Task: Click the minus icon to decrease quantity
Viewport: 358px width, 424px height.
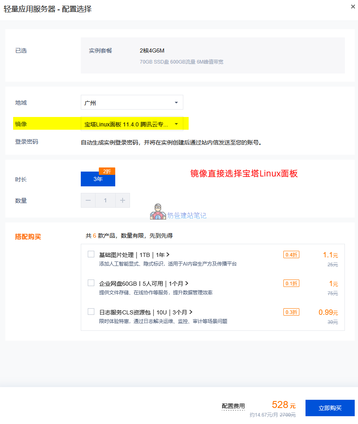Action: pyautogui.click(x=88, y=200)
